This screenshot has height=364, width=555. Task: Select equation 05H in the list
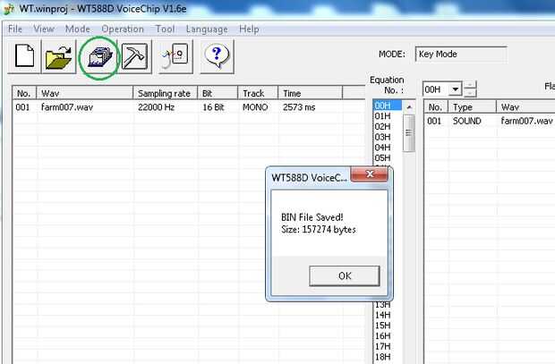[388, 157]
